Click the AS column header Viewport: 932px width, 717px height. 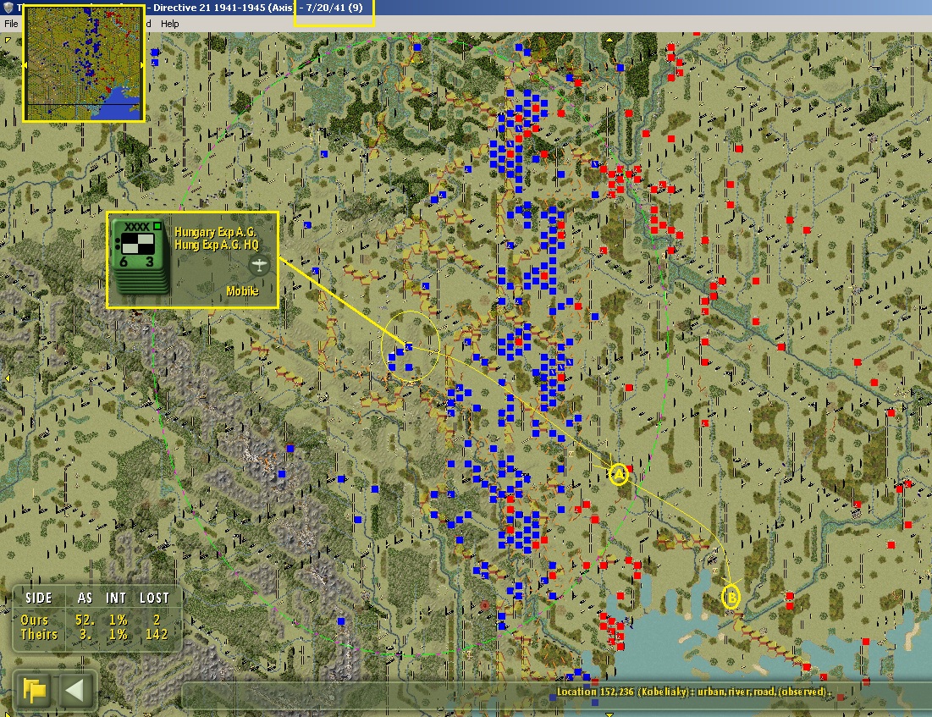(x=85, y=598)
